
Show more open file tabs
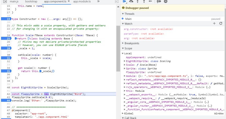[x=98, y=2]
